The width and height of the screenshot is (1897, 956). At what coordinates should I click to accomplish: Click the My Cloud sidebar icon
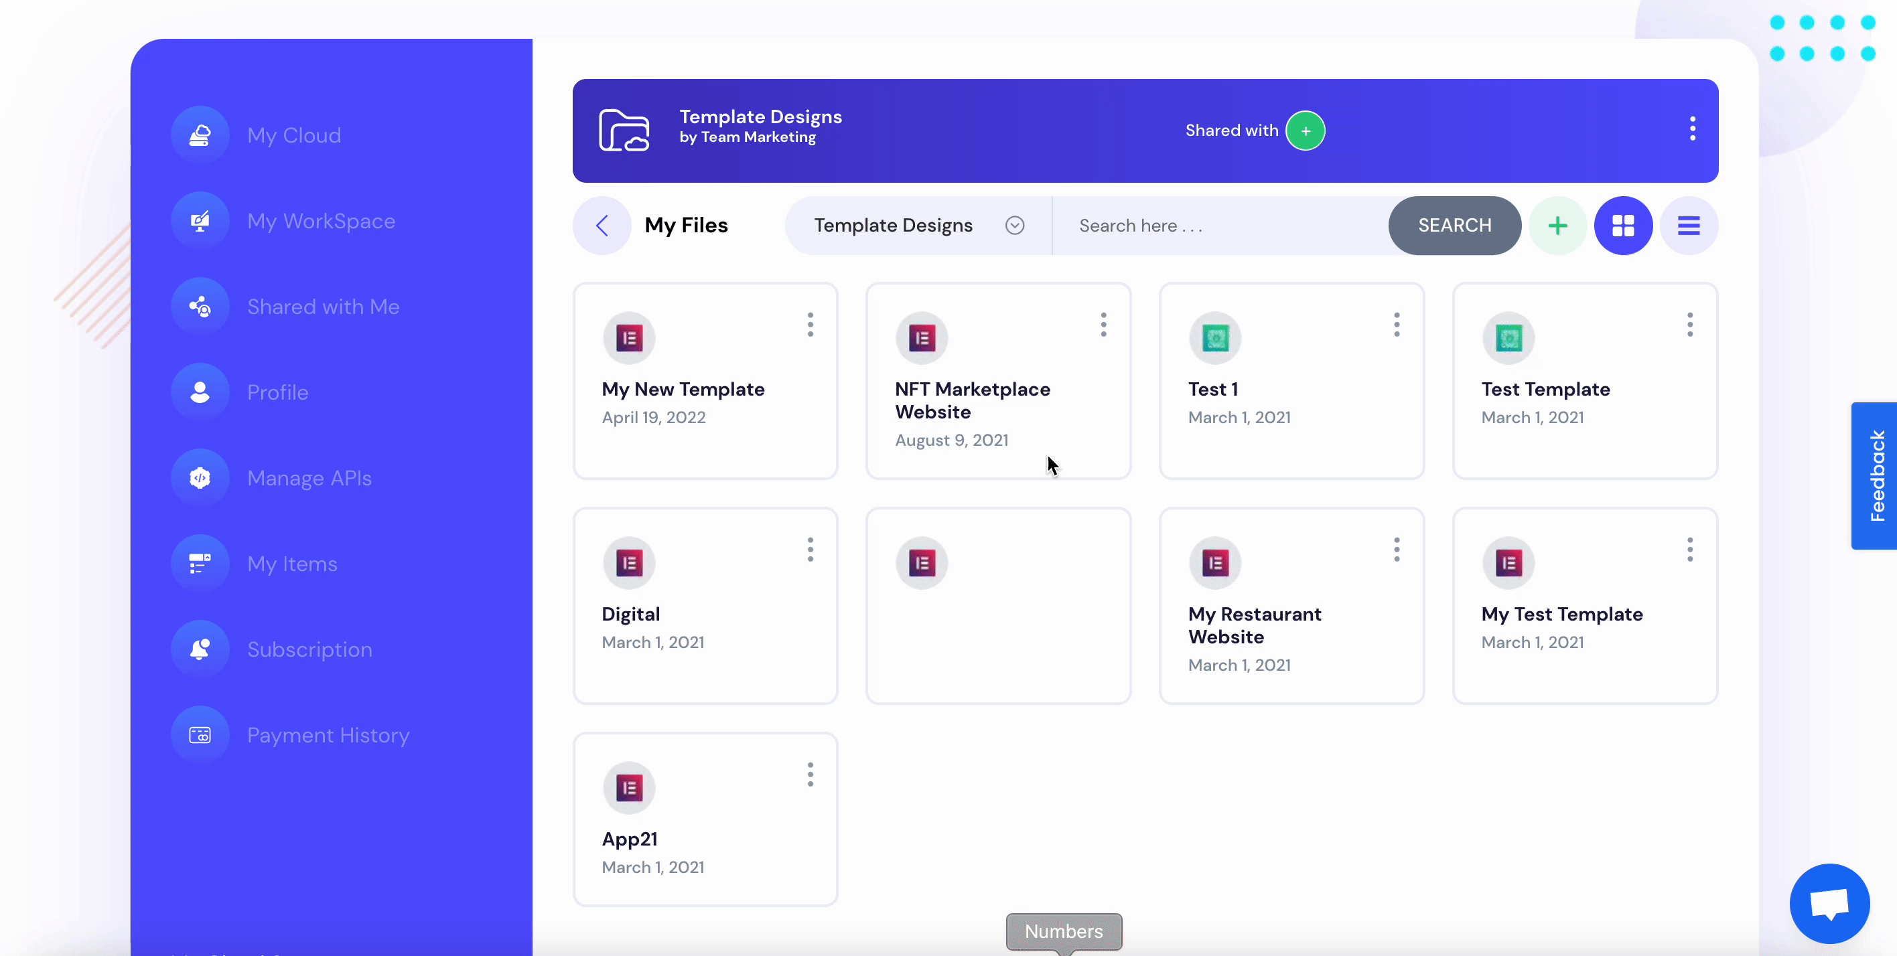coord(199,134)
